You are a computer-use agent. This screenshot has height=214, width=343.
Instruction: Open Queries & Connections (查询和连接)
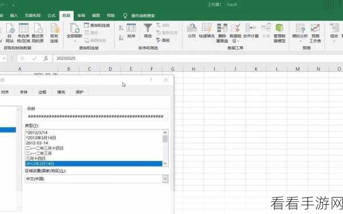tap(97, 25)
